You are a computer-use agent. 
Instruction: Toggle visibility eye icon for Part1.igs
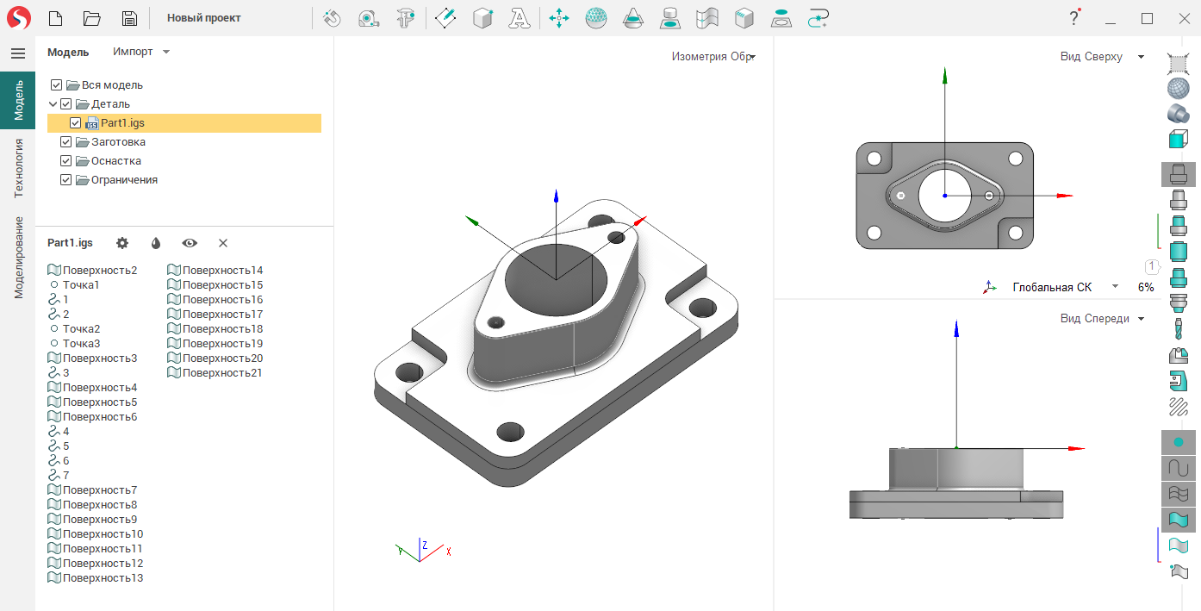tap(190, 243)
